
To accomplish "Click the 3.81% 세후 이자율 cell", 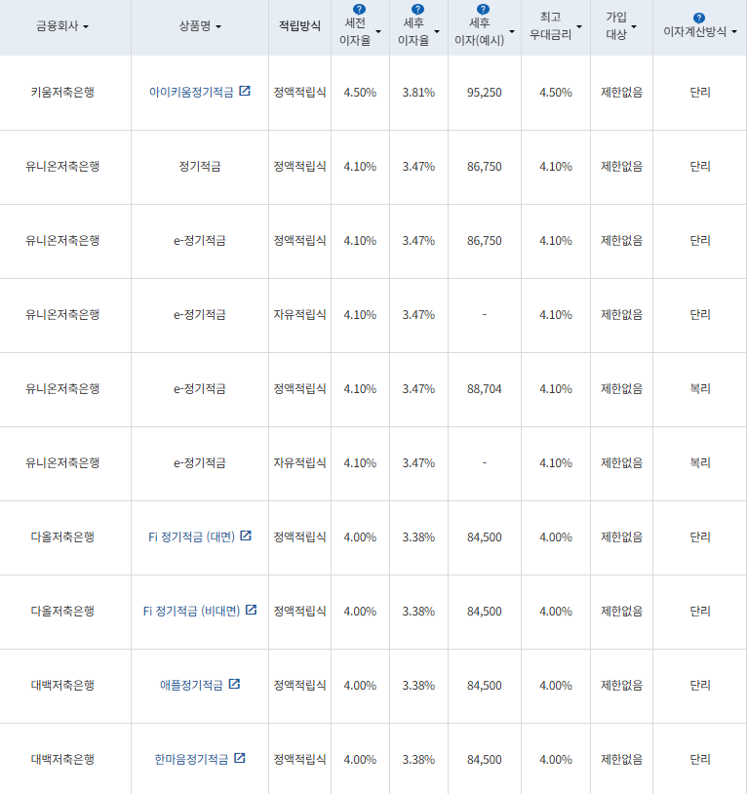I will [x=418, y=93].
